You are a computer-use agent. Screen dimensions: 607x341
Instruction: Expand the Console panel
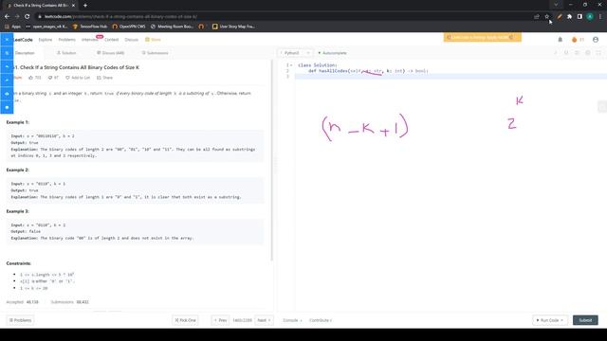pos(292,320)
